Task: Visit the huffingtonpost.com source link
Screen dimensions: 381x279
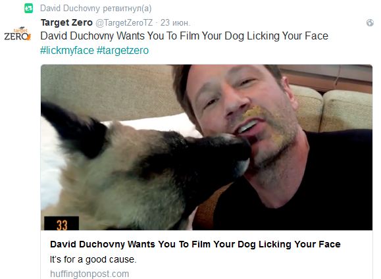Action: pos(89,274)
